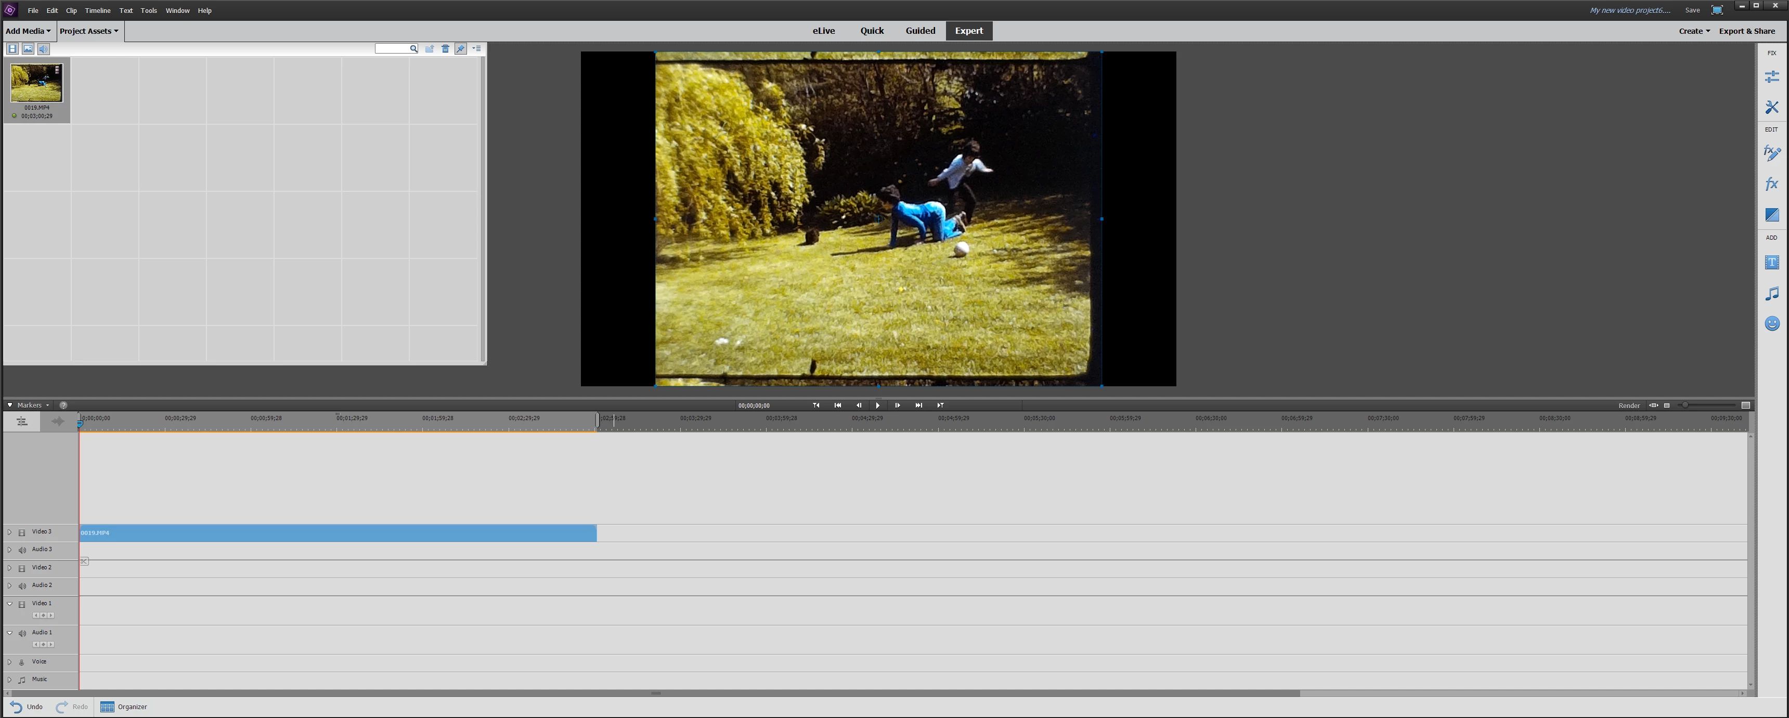1789x718 pixels.
Task: Click the Organizer button
Action: click(124, 707)
